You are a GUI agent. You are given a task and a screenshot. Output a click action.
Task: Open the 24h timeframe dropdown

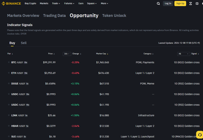point(67,54)
